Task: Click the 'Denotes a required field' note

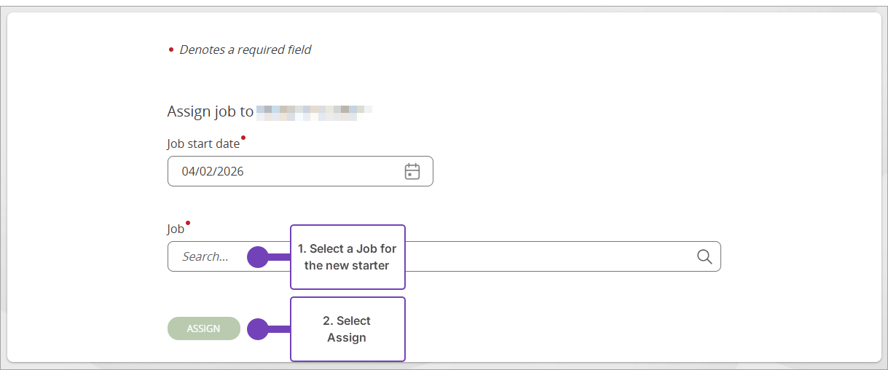Action: (245, 50)
